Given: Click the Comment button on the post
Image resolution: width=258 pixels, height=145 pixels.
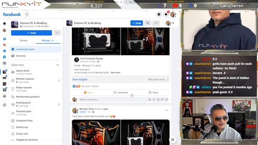Looking at the screenshot, I should tap(121, 92).
